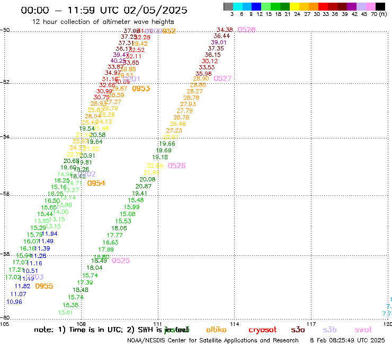Click the pink 45-70 ft legend swatch

pos(370,6)
